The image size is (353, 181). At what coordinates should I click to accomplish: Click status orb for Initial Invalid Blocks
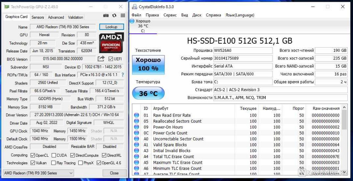(x=137, y=151)
